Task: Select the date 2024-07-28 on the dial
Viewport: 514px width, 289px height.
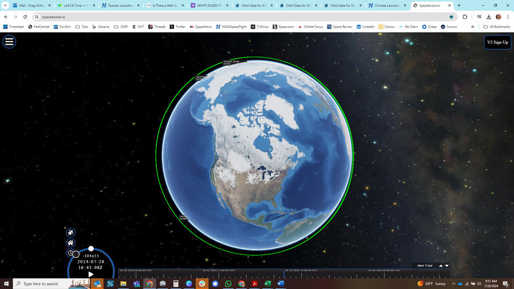Action: click(x=91, y=262)
